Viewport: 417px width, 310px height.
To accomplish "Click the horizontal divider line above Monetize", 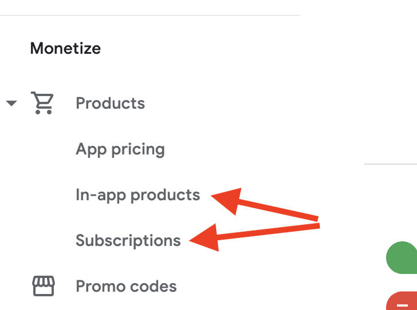I will pyautogui.click(x=150, y=15).
